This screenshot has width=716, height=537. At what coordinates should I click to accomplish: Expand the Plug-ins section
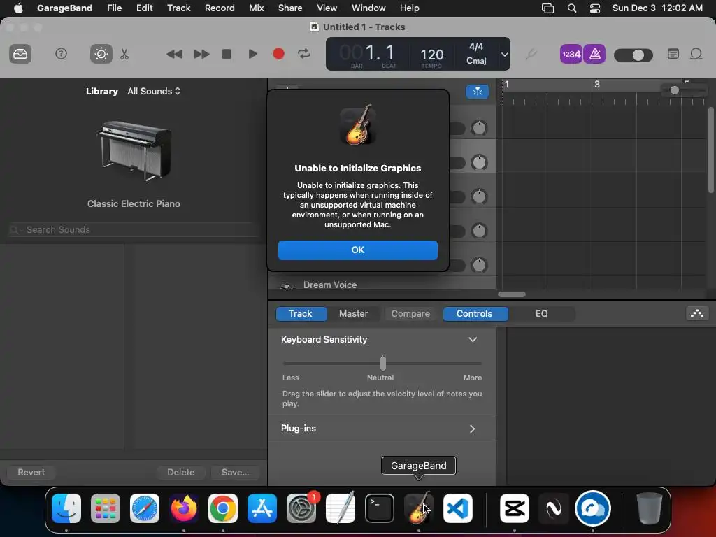click(473, 429)
